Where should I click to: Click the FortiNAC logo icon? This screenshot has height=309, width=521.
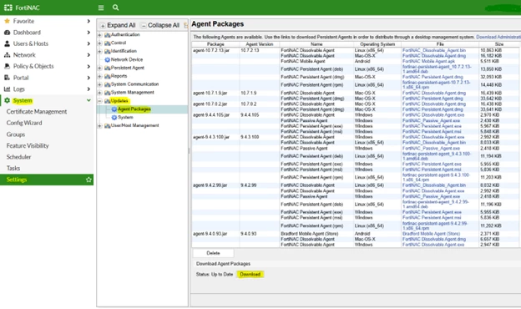pos(8,8)
